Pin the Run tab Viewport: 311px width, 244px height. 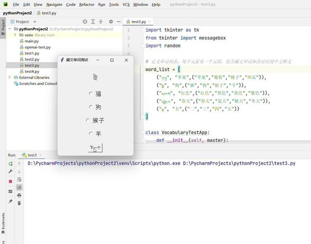(10, 202)
